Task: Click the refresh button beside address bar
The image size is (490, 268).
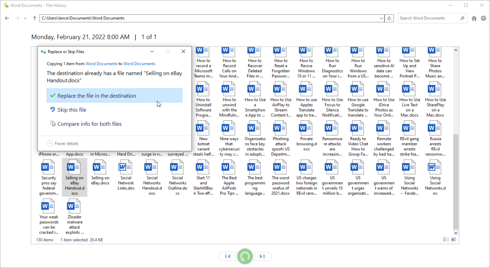Action: 389,18
